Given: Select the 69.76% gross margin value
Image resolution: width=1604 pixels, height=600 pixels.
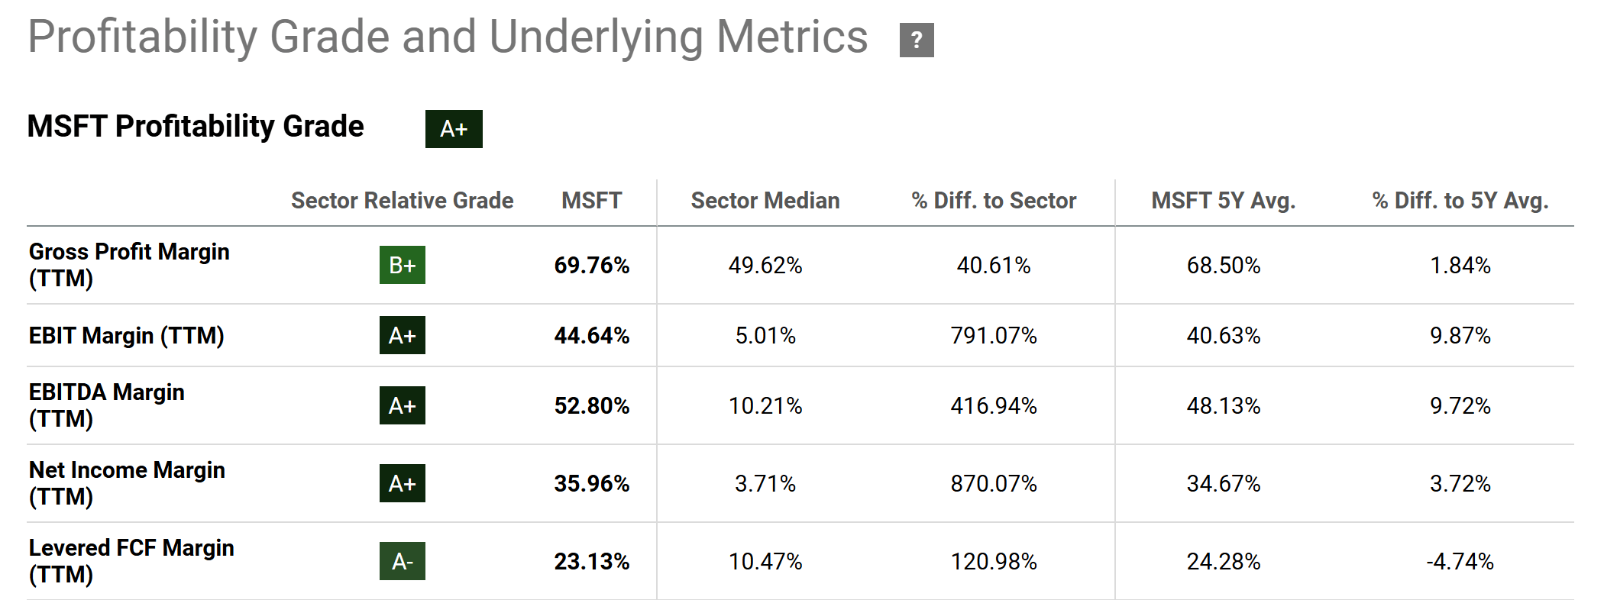Looking at the screenshot, I should [x=592, y=265].
